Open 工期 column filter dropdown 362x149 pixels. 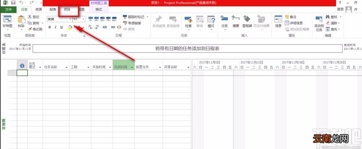[88, 67]
